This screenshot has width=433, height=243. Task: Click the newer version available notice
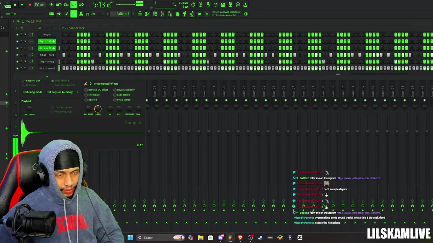coord(226,14)
